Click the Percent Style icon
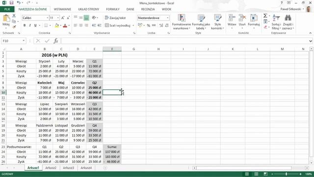 click(148, 26)
